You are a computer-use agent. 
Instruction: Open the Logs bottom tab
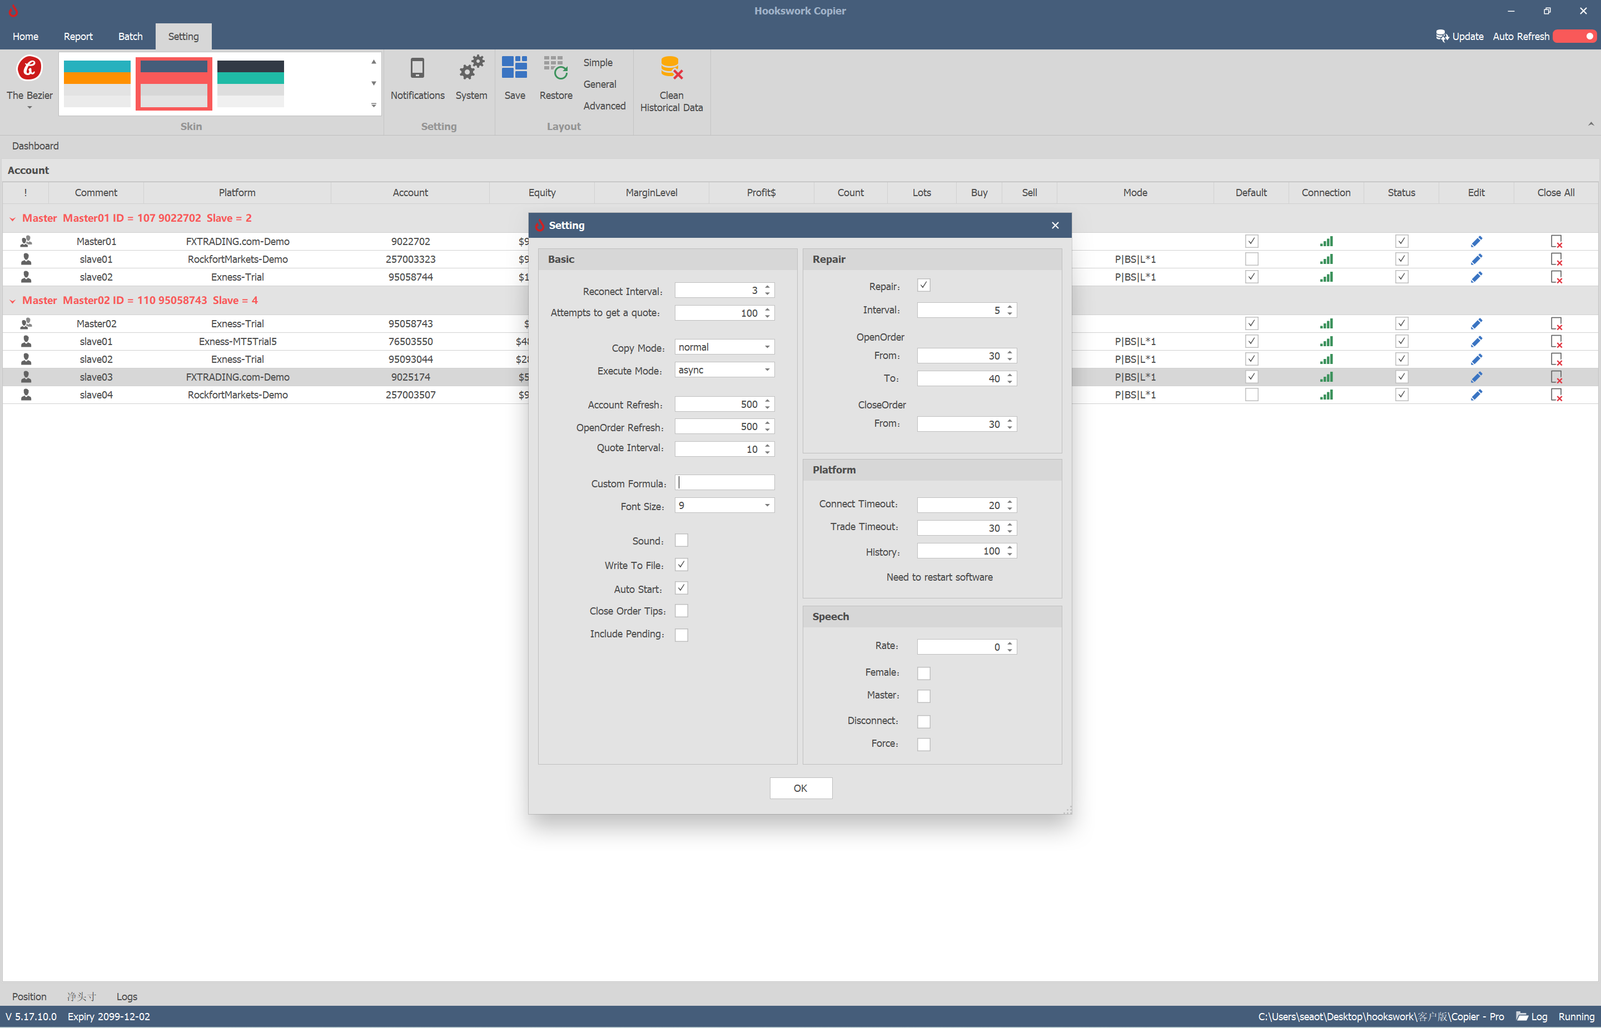pos(127,997)
